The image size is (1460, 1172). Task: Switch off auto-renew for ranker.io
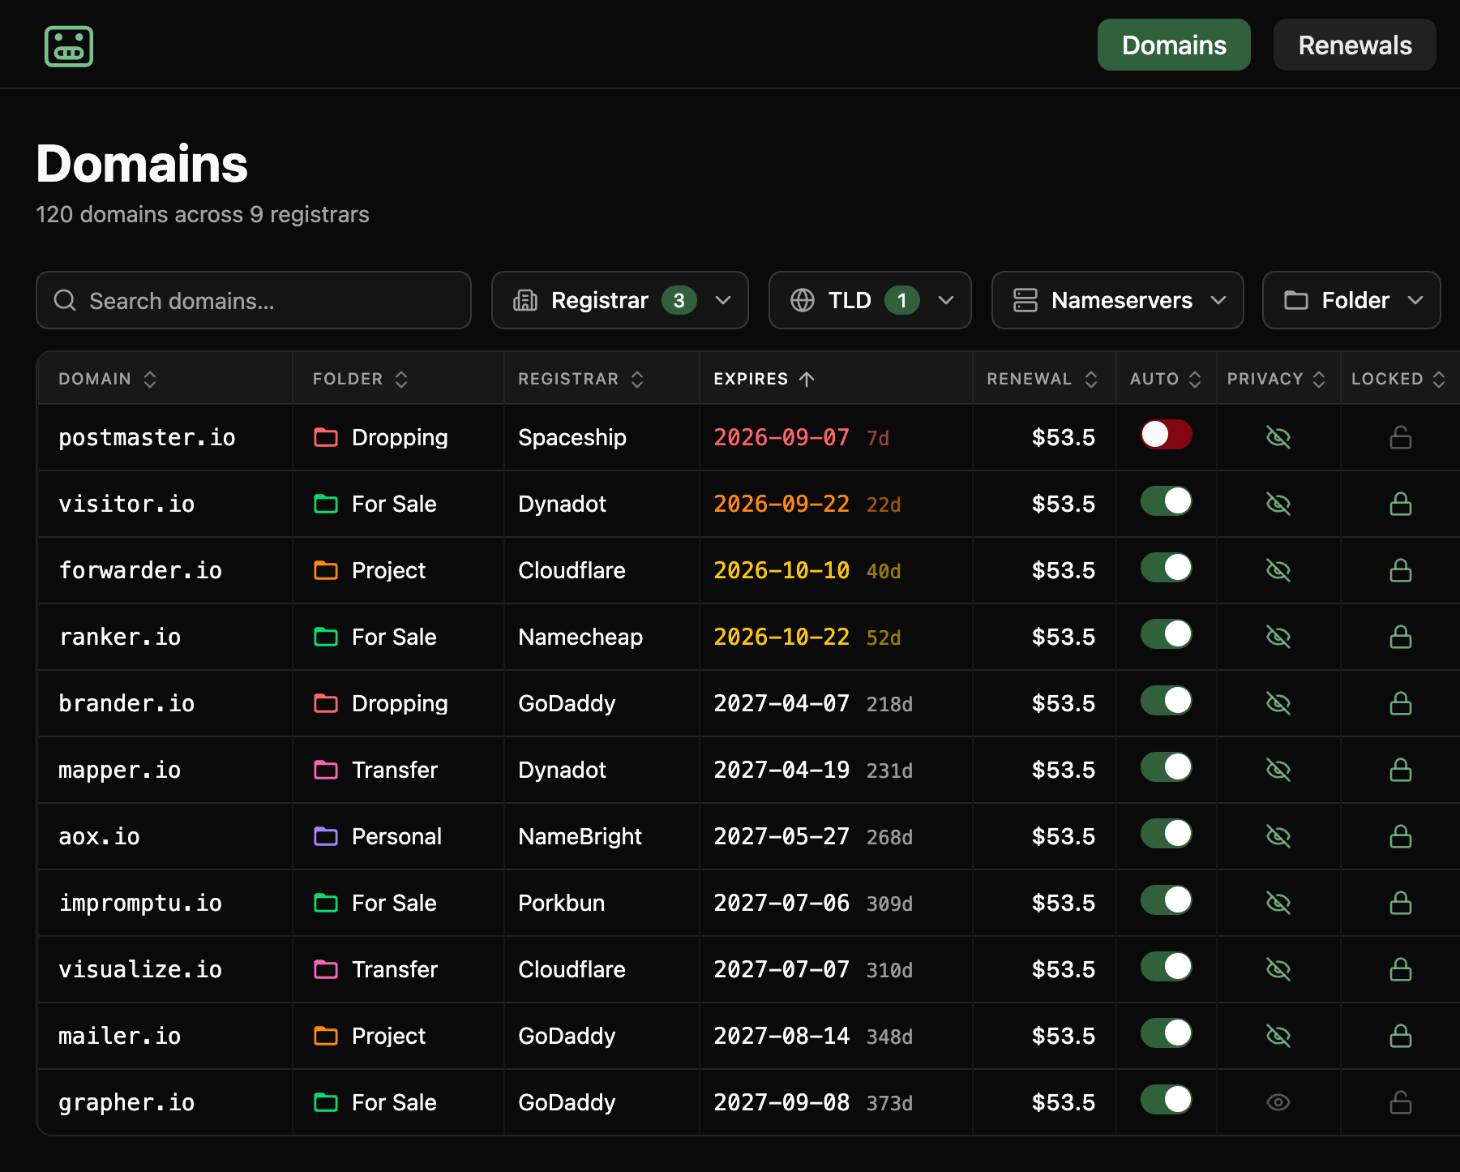click(1167, 634)
